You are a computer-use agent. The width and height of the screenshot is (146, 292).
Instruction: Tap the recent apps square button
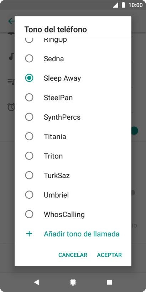click(110, 282)
